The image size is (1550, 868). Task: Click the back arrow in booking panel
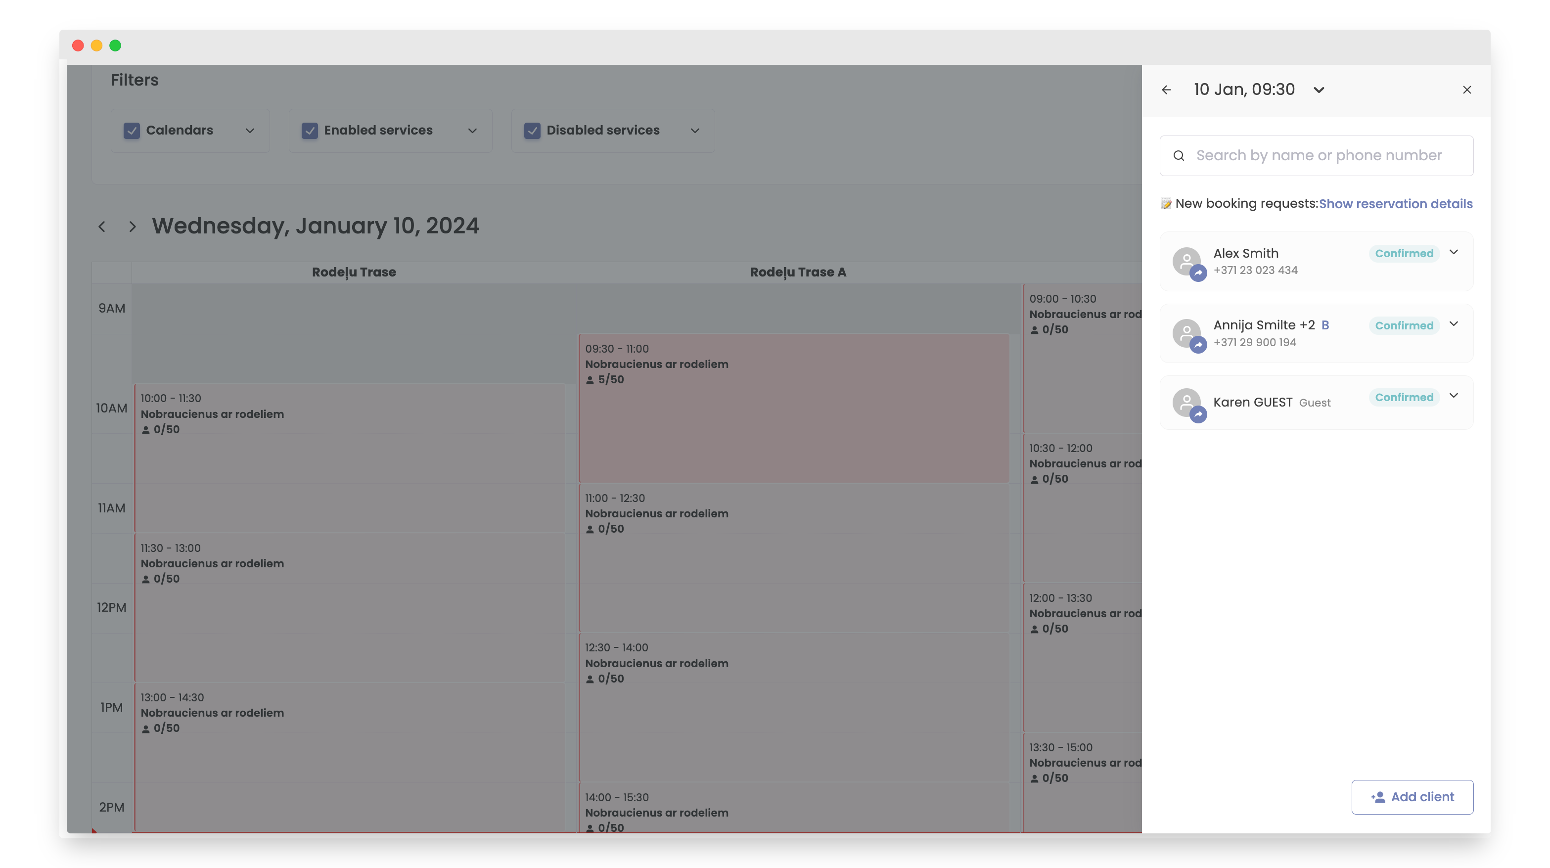pyautogui.click(x=1166, y=90)
